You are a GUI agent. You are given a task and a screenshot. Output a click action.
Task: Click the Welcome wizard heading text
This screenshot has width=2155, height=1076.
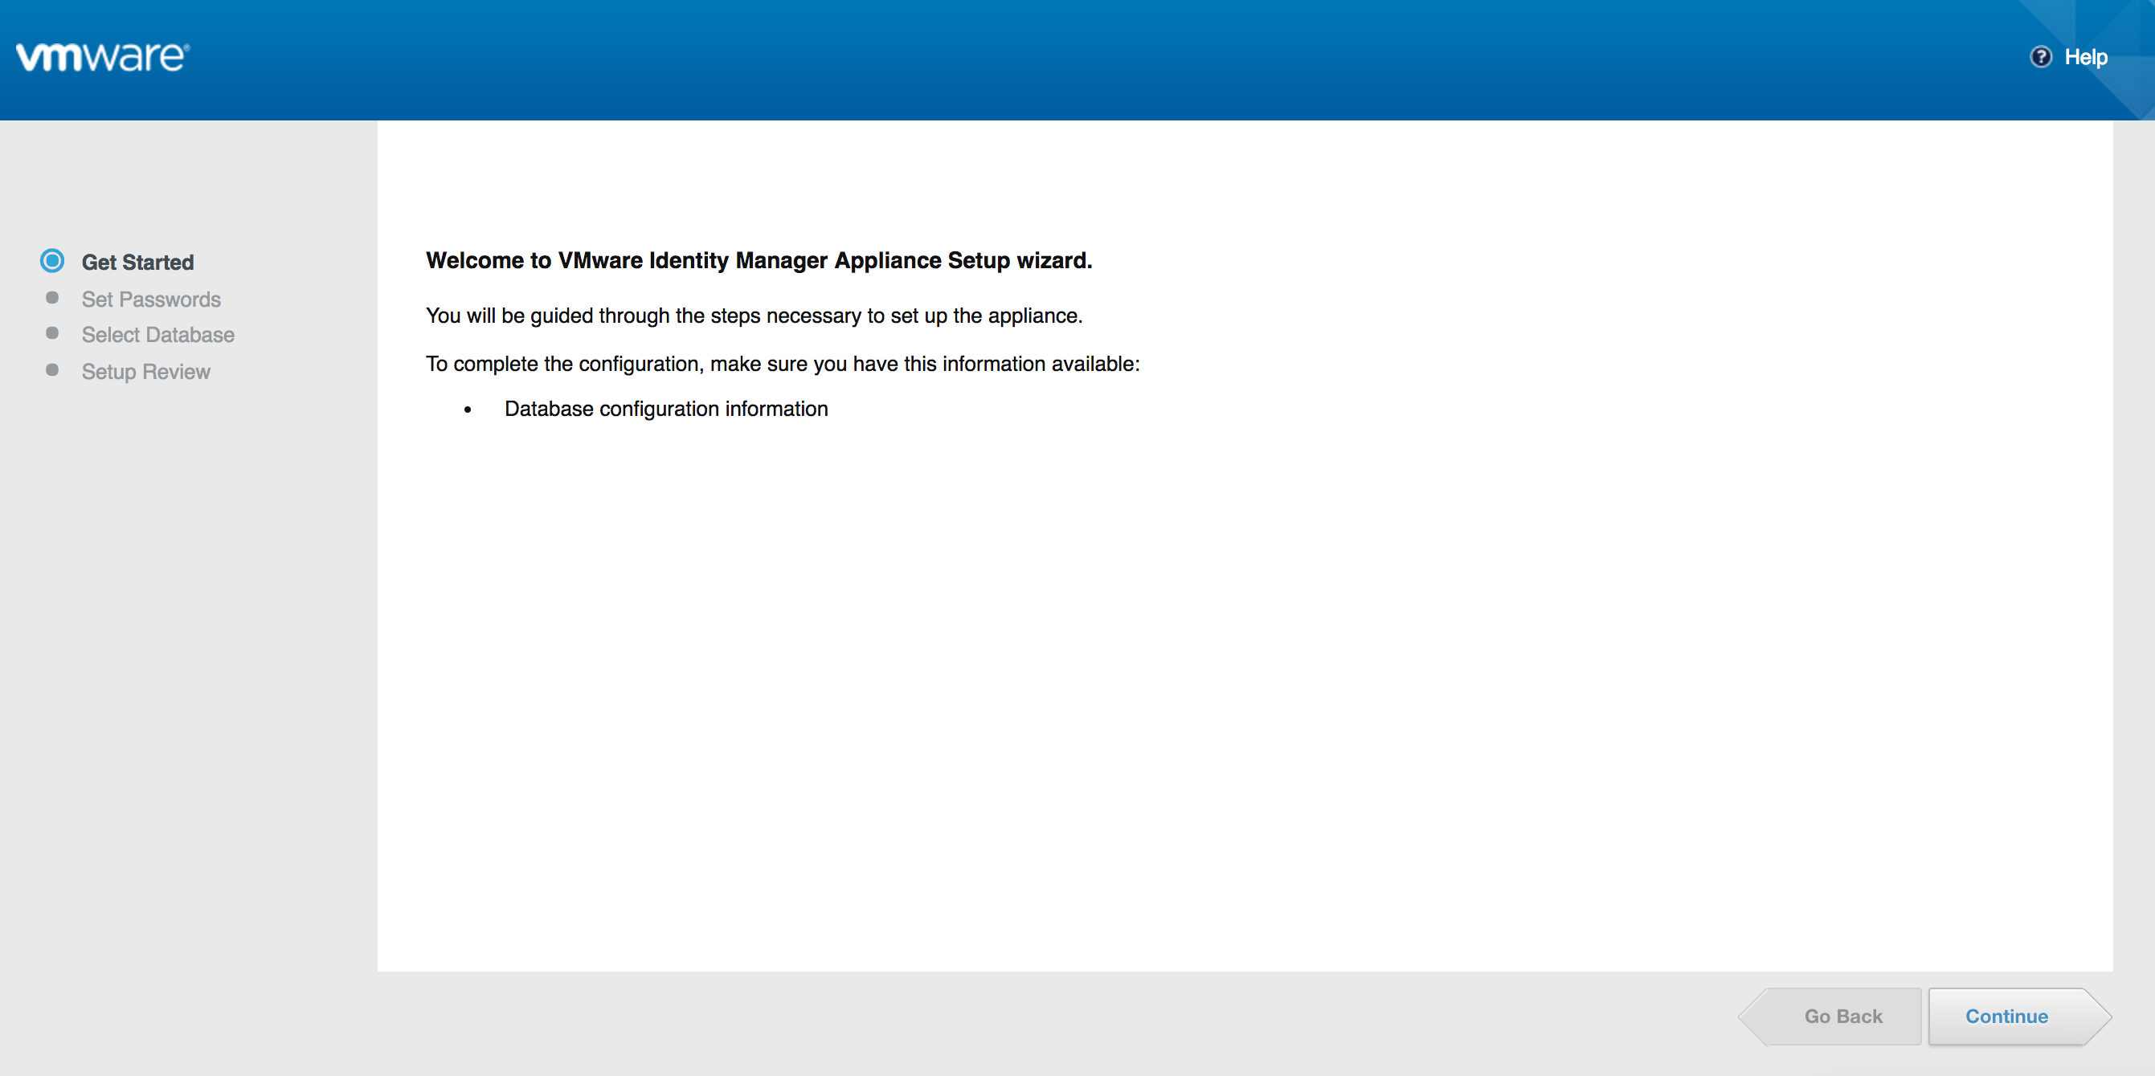point(758,261)
